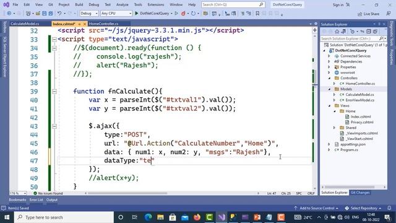396x223 pixels.
Task: Click Sync with Active Document arrows icon
Action: (362, 32)
